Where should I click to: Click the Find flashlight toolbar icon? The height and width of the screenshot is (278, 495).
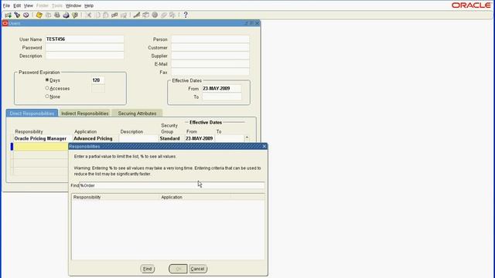point(17,15)
